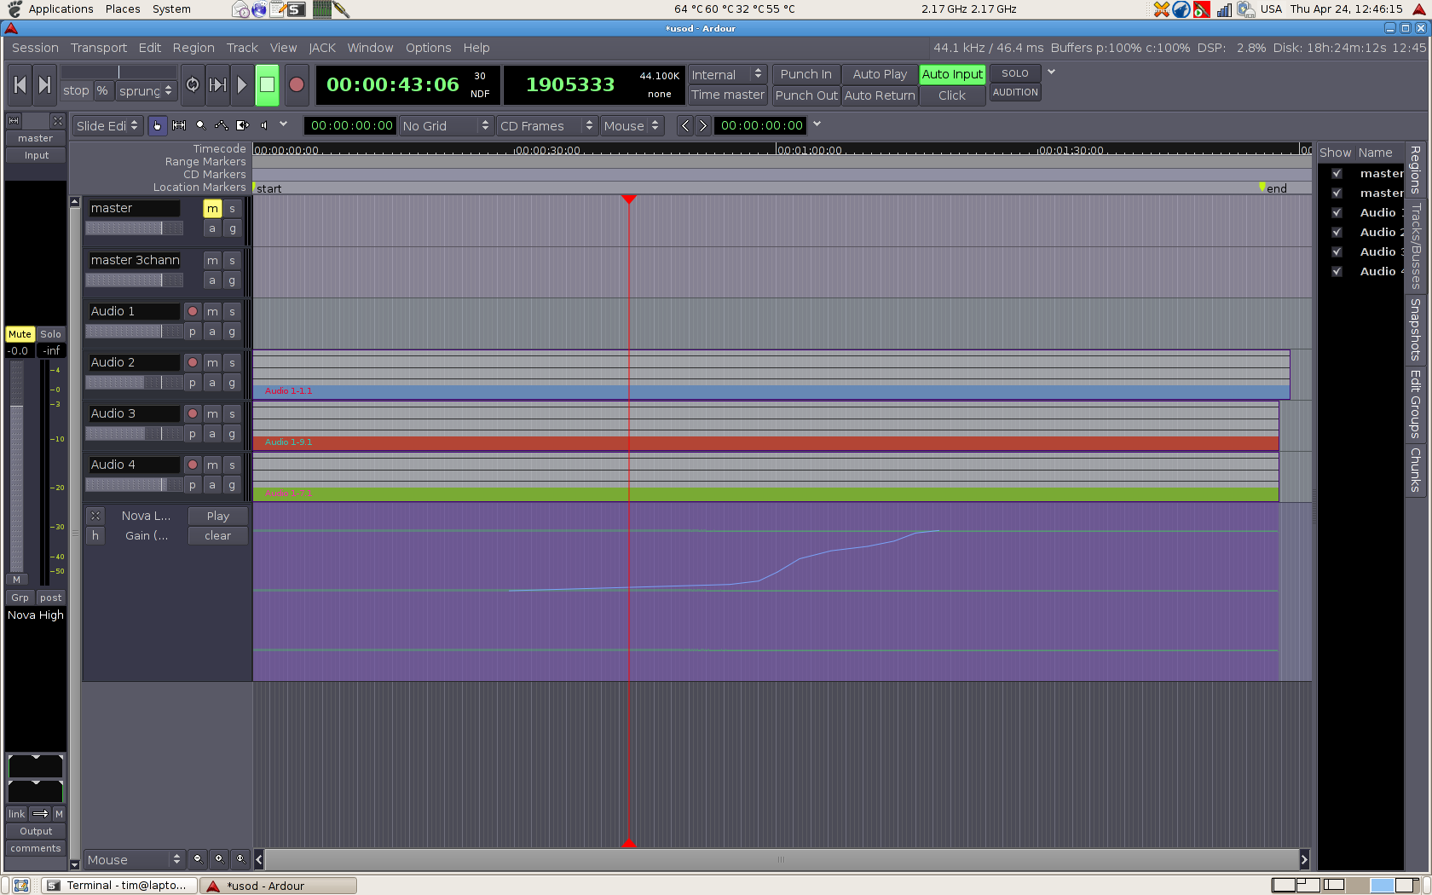Image resolution: width=1432 pixels, height=895 pixels.
Task: Switch to the Snapshots tab
Action: pyautogui.click(x=1415, y=329)
